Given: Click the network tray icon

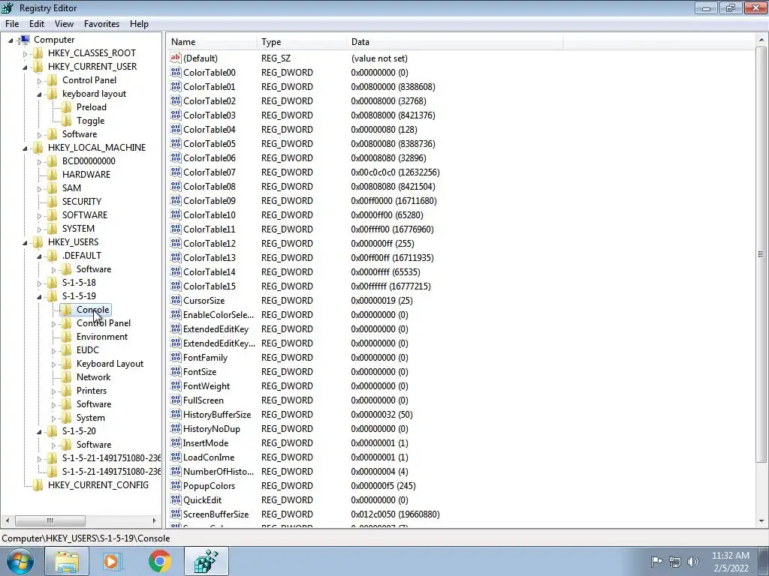Looking at the screenshot, I should [x=675, y=561].
